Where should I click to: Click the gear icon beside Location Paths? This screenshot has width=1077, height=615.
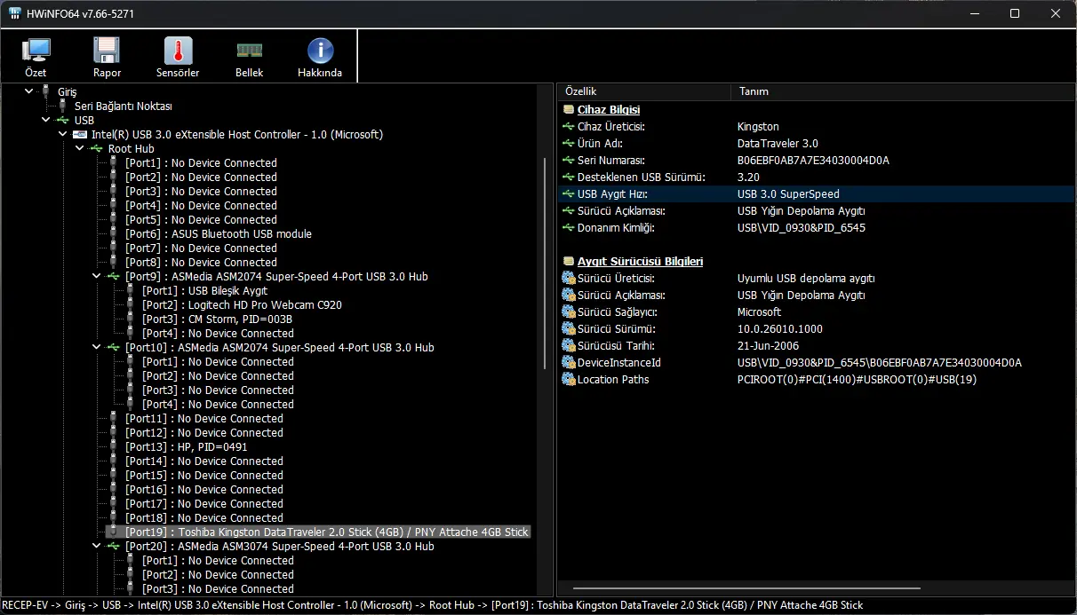569,379
